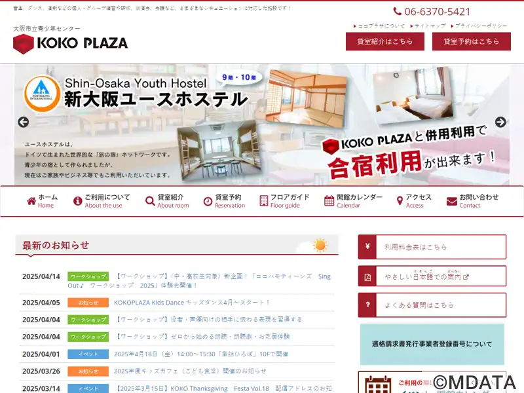This screenshot has width=524, height=393.
Task: Click the date 2025/03/26
Action: (x=41, y=371)
